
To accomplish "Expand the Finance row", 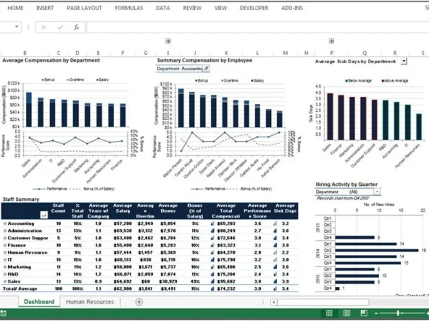I will [5, 245].
